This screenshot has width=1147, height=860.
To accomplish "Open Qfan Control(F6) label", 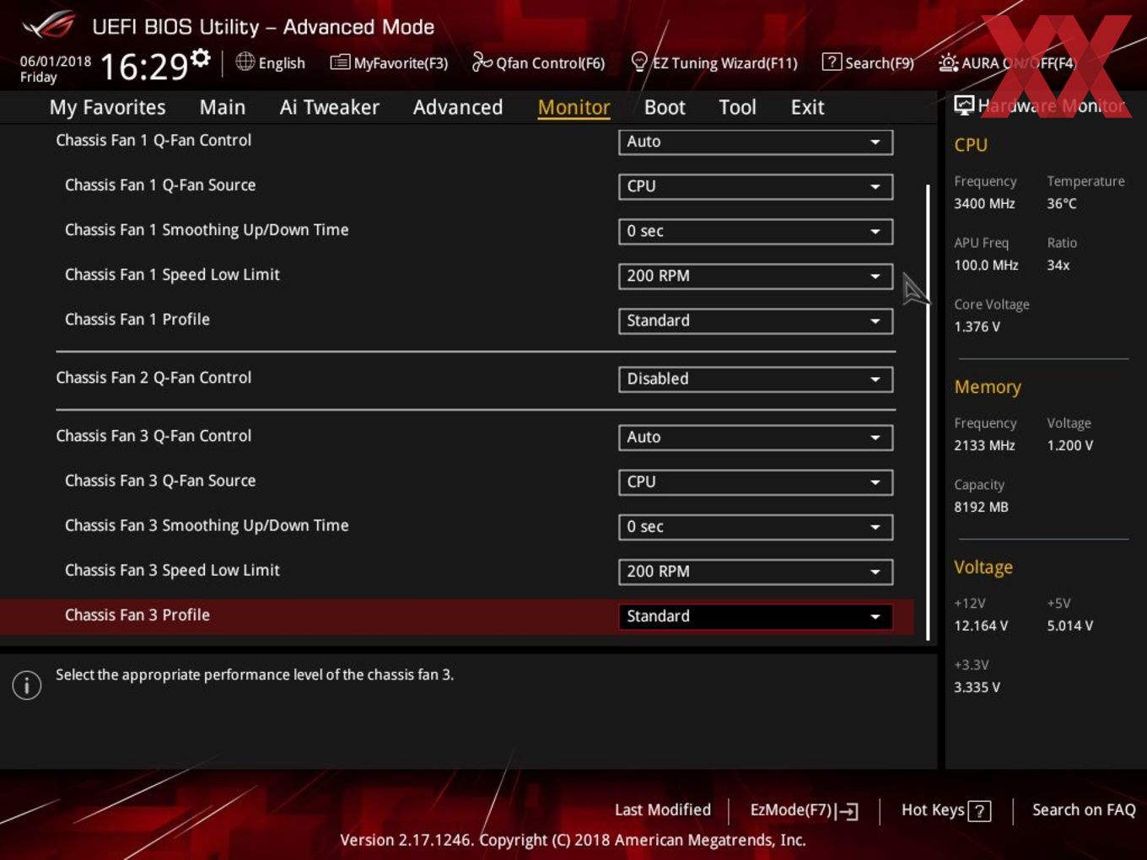I will (x=550, y=63).
